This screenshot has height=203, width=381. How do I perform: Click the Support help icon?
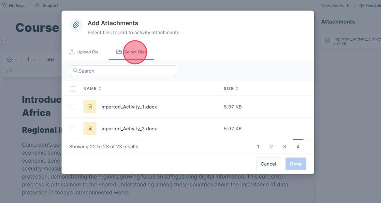tap(37, 5)
